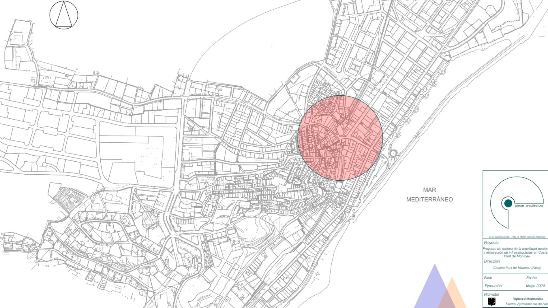Click the Proyecto heading in title block

click(491, 243)
